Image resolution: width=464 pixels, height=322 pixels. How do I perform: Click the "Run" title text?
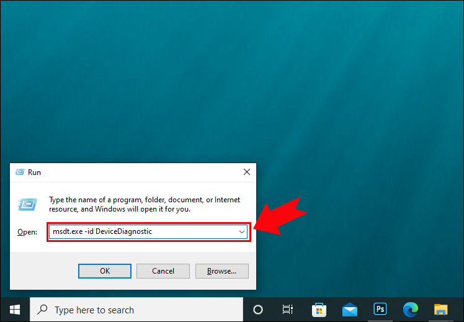point(34,172)
